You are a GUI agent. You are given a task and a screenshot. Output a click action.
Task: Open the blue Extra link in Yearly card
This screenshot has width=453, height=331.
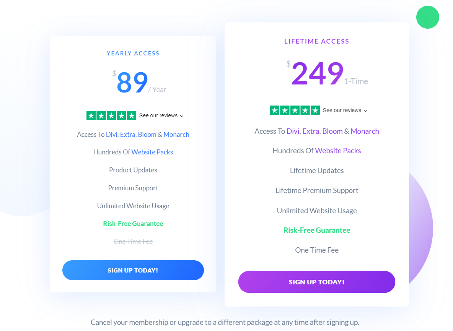[127, 134]
